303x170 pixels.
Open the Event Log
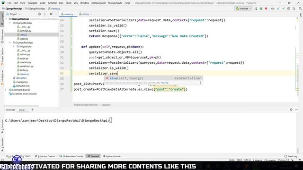click(291, 156)
